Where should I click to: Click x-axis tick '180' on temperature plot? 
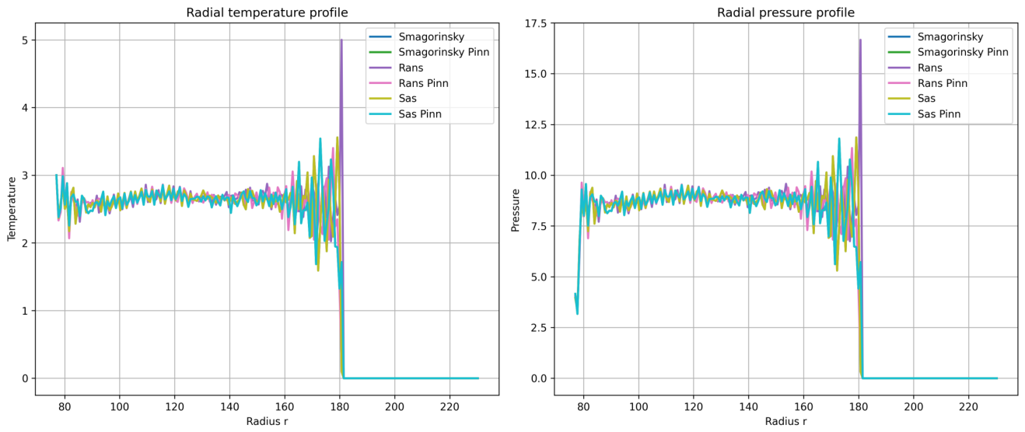pyautogui.click(x=340, y=406)
